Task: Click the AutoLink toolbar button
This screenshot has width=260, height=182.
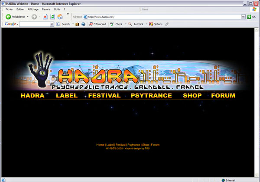Action: 136,24
